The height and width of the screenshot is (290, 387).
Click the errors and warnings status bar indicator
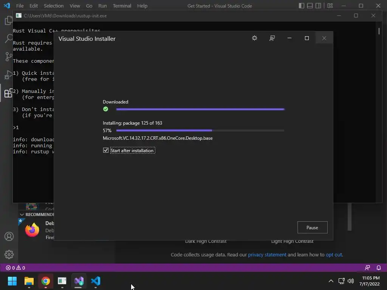[x=15, y=268]
